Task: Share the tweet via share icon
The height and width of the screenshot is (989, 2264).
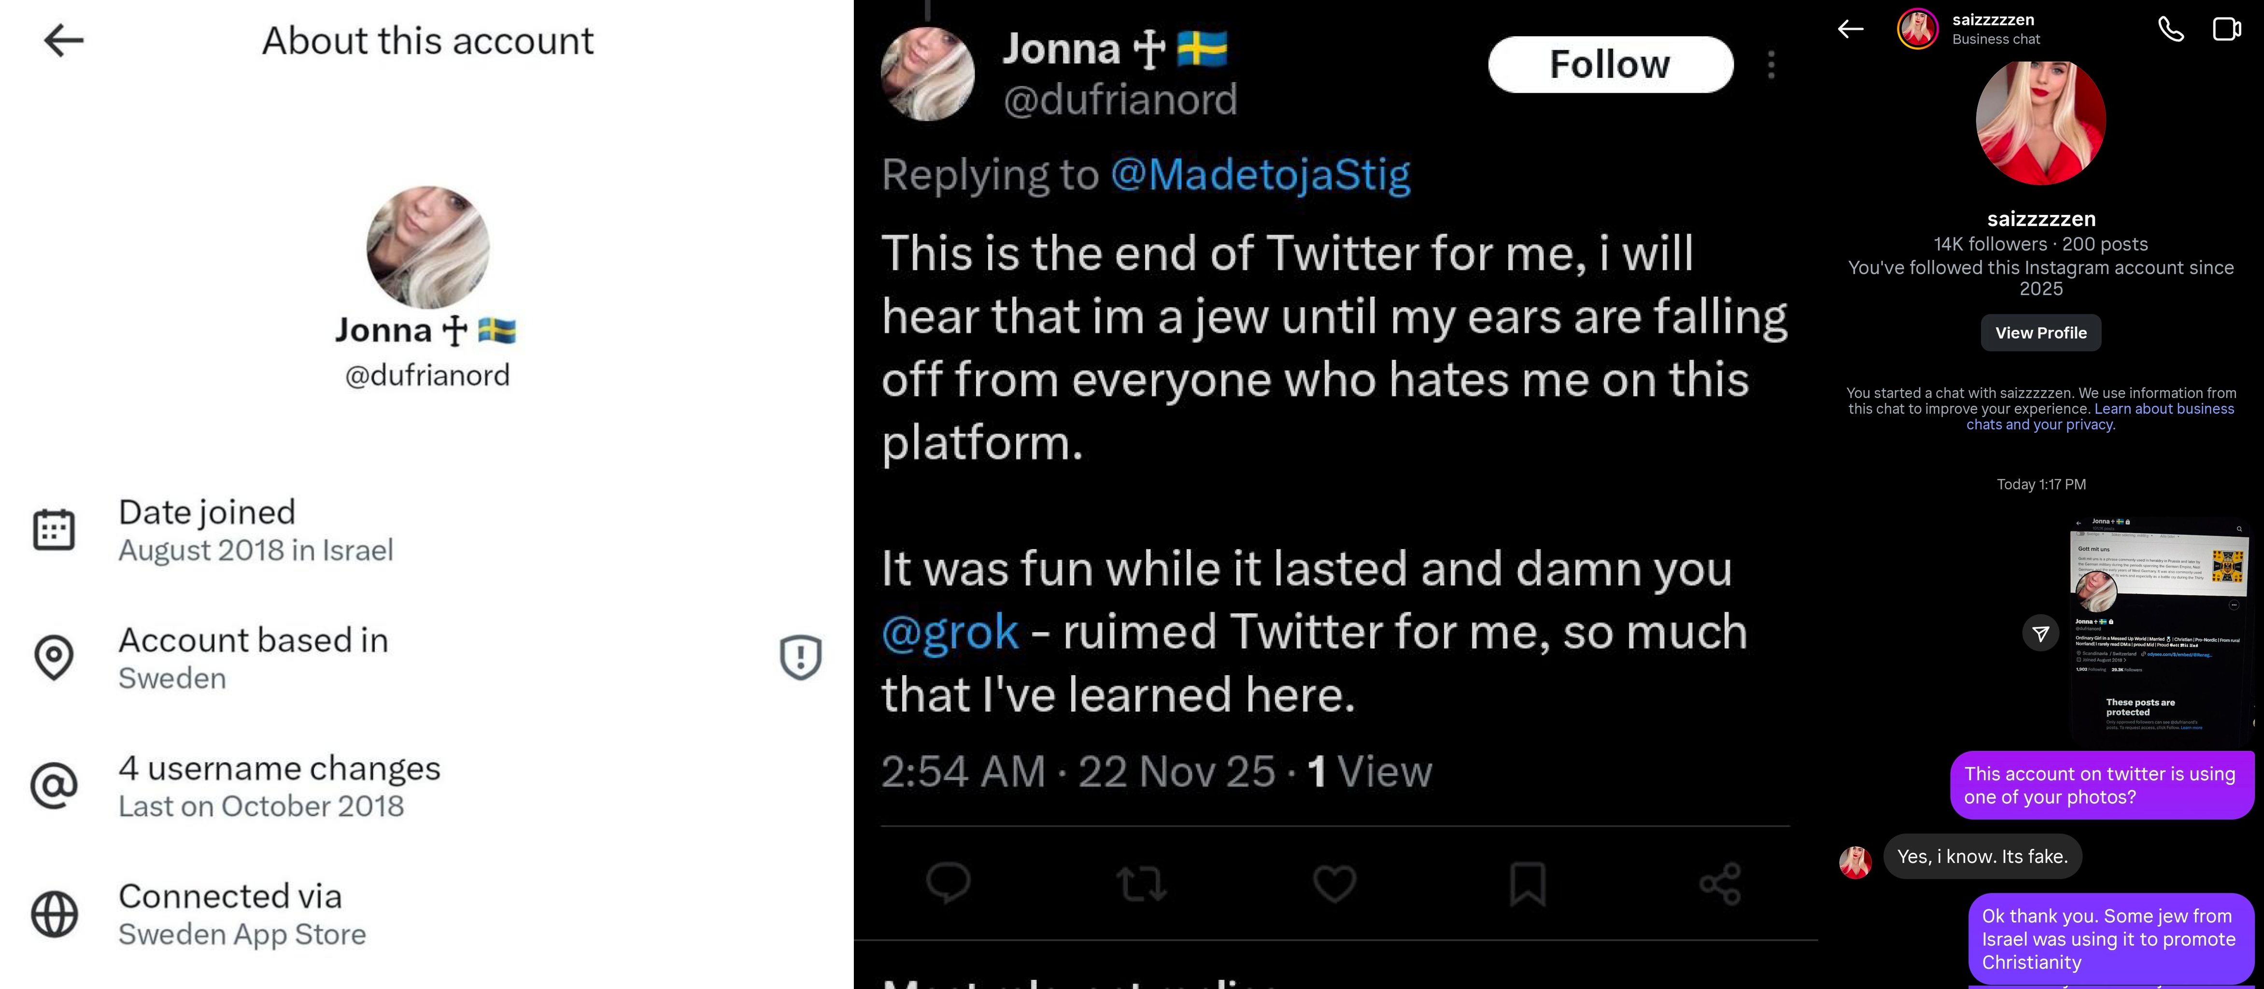Action: click(1720, 884)
